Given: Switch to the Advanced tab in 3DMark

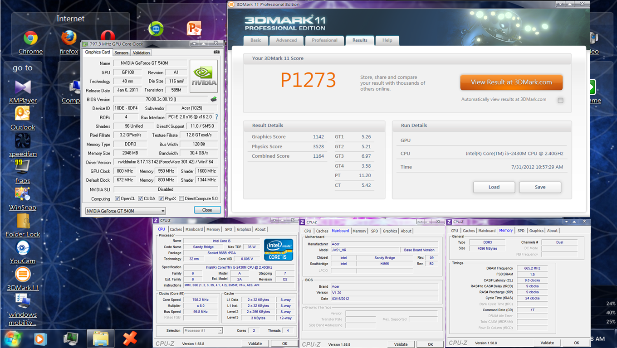Looking at the screenshot, I should tap(287, 40).
